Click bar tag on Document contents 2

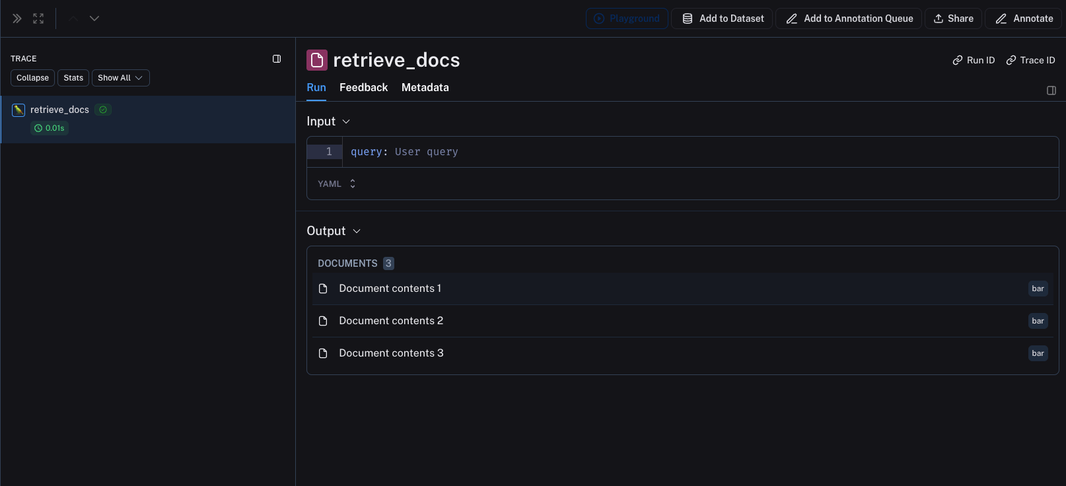coord(1038,321)
